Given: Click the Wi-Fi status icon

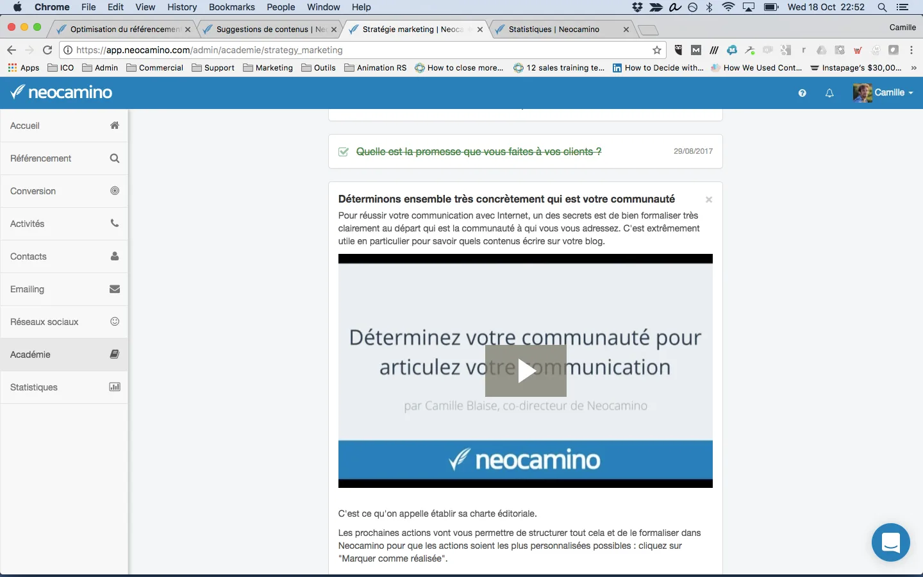Looking at the screenshot, I should tap(728, 7).
